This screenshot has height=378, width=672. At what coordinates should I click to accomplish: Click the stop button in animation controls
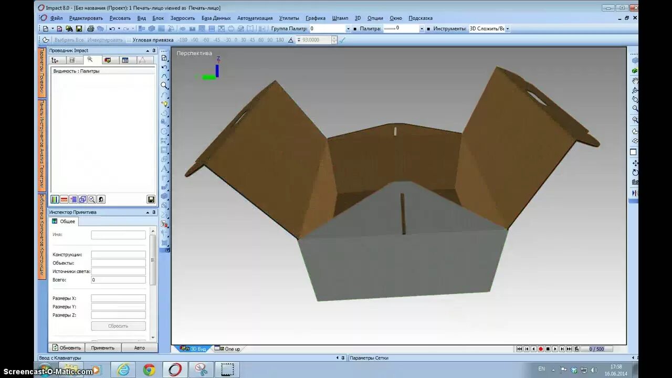[548, 349]
